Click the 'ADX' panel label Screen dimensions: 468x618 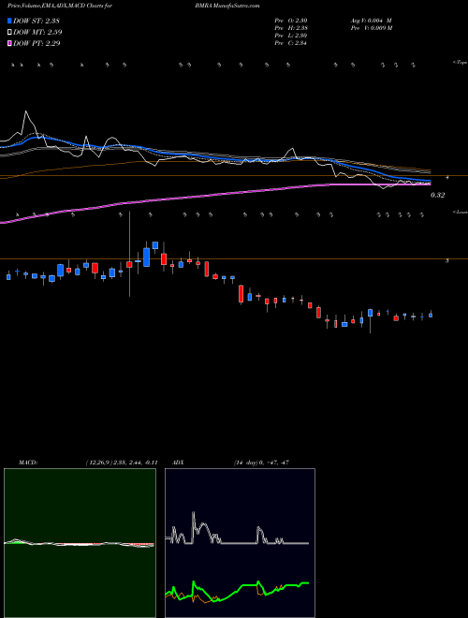179,463
